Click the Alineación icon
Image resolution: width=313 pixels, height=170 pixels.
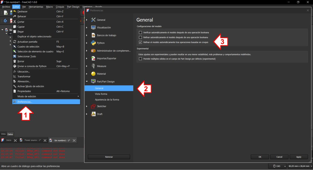(x=15, y=81)
